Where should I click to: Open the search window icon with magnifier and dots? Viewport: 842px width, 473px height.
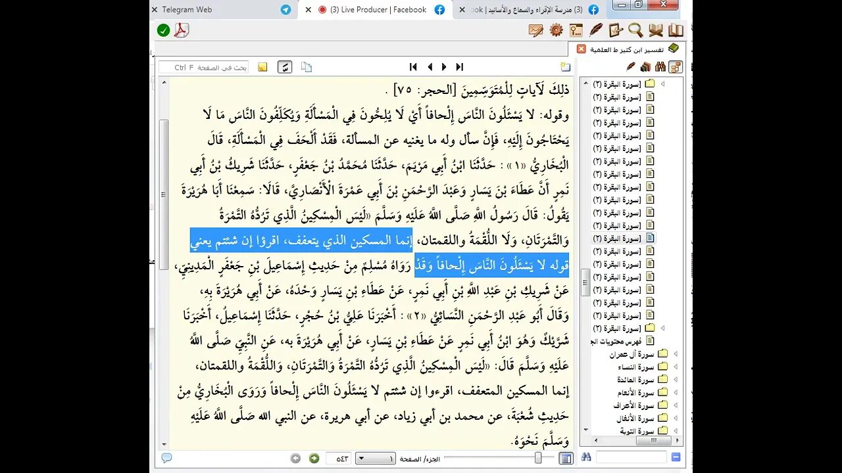pyautogui.click(x=576, y=30)
